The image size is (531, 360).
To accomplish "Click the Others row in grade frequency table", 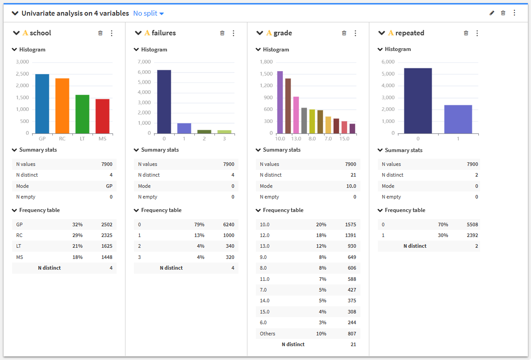I will (308, 334).
